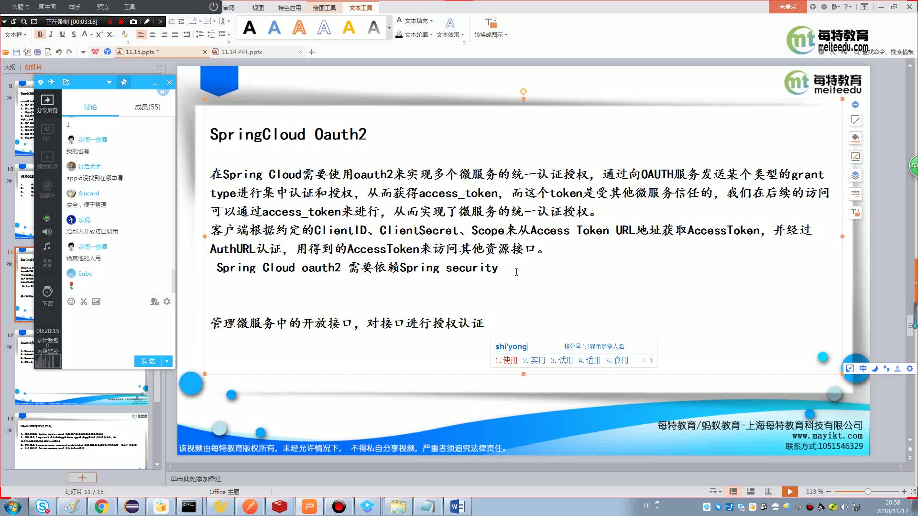
Task: Toggle bold formatting
Action: click(x=40, y=34)
